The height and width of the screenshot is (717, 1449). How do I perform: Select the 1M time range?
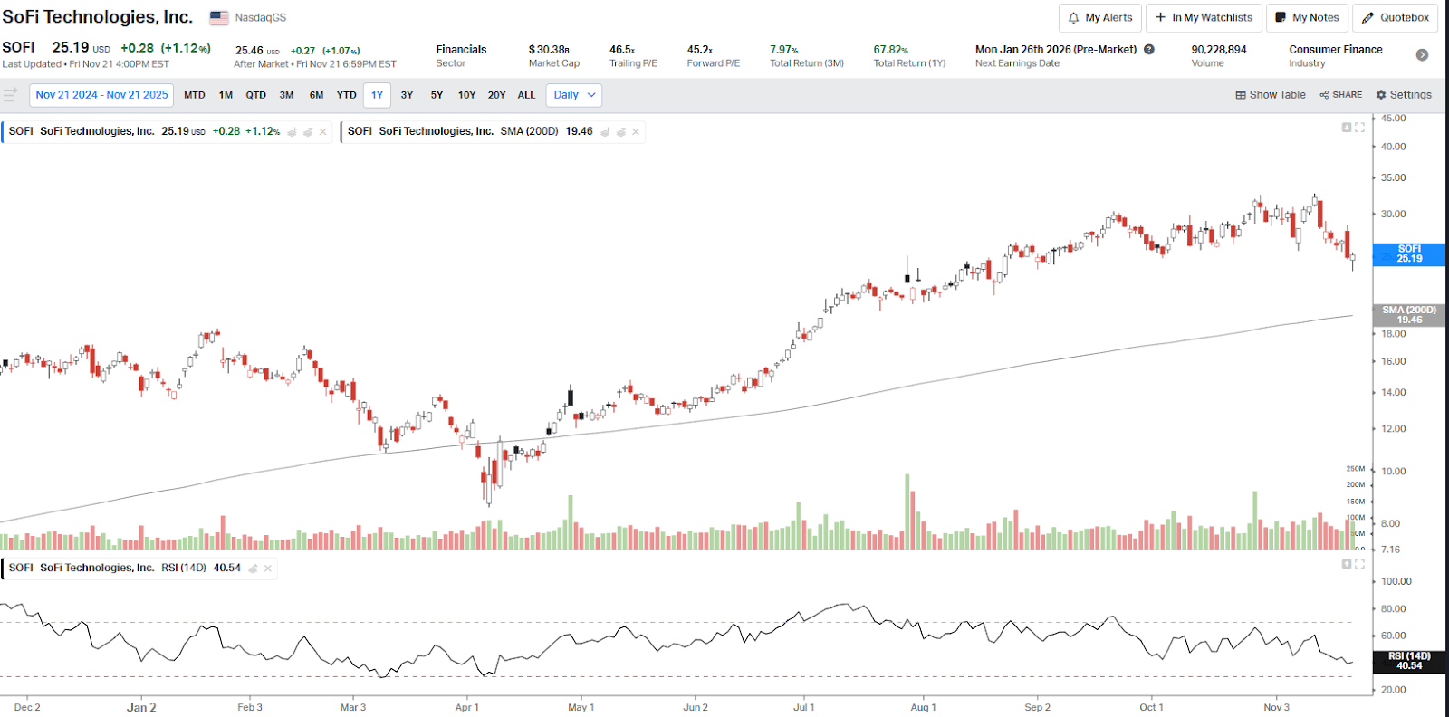click(x=226, y=95)
